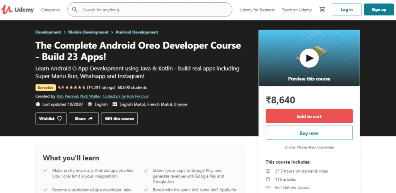396x193 pixels.
Task: Click the 68,690 students text
Action: 132,87
